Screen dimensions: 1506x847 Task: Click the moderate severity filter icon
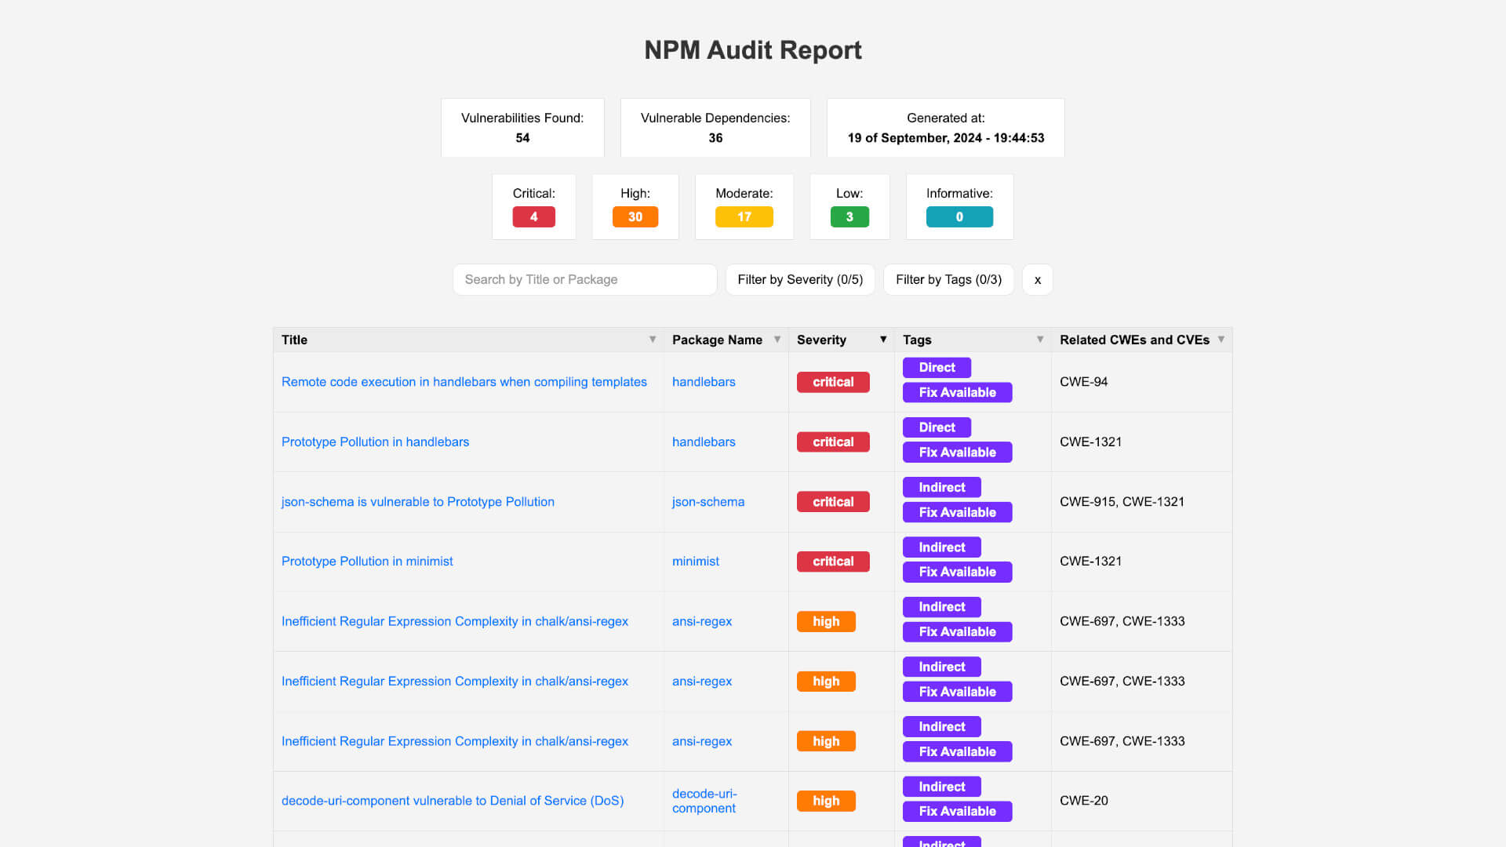pos(743,216)
